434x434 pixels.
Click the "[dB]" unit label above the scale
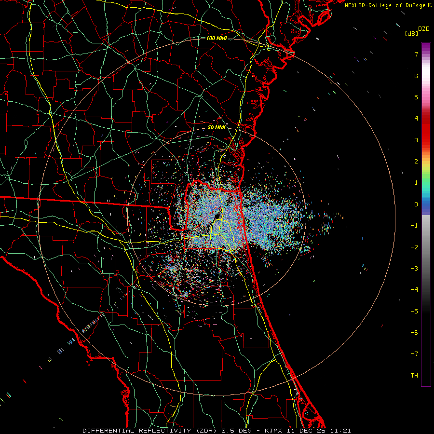click(x=411, y=33)
